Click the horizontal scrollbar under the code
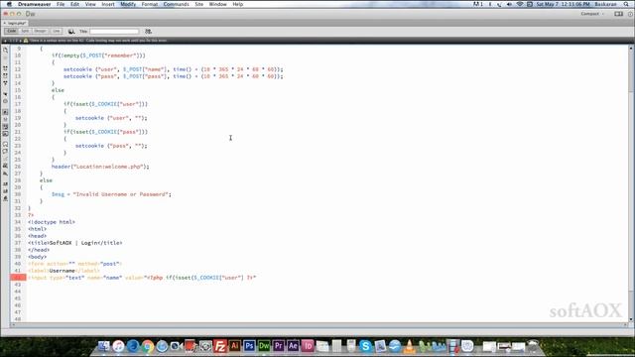 [319, 324]
